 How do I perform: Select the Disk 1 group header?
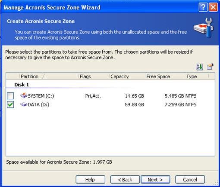coord(22,85)
